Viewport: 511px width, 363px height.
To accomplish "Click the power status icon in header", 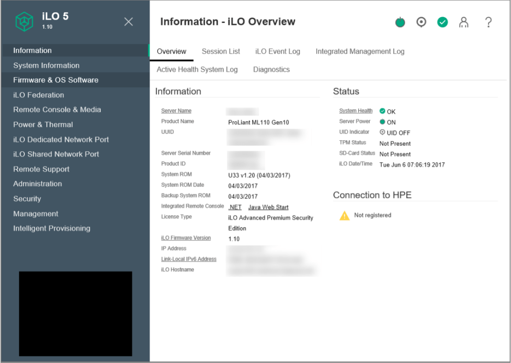I will (400, 22).
